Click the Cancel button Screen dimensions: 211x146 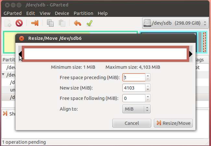click(132, 123)
